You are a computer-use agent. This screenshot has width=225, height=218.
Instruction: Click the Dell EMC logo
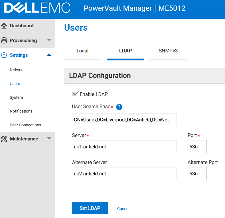[37, 8]
